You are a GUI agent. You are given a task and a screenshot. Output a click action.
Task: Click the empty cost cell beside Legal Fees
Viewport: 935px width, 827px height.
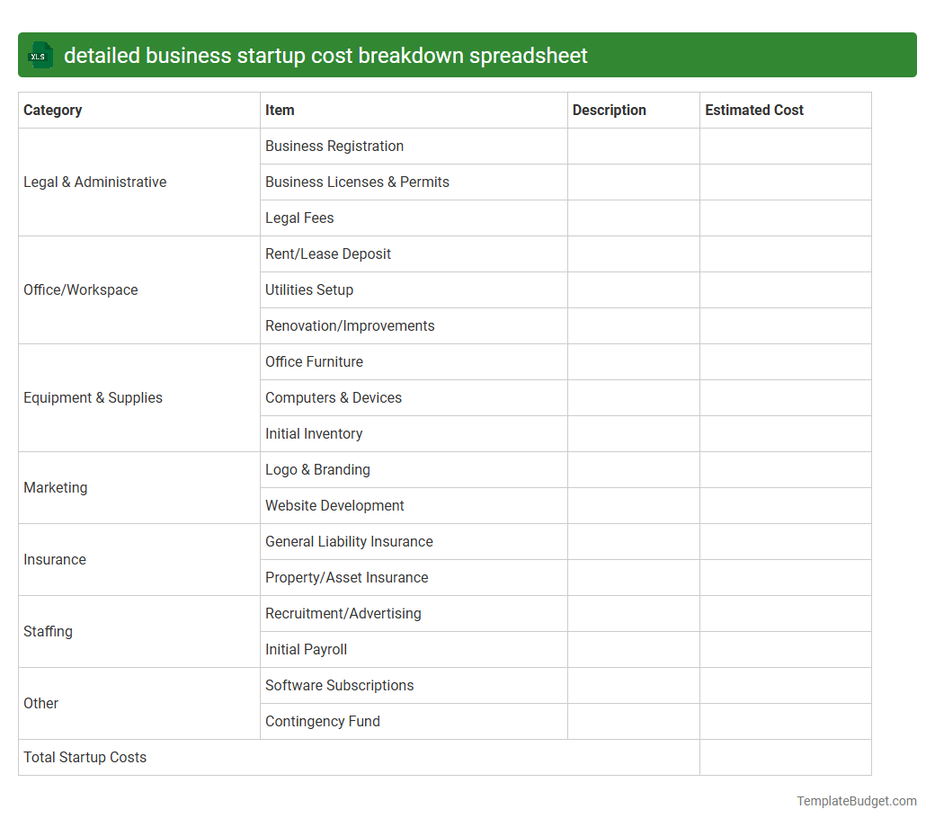pos(785,218)
